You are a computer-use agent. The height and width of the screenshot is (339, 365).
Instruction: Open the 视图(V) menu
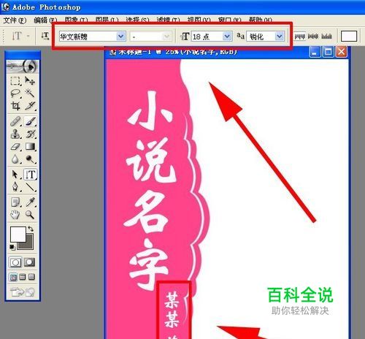[x=199, y=20]
